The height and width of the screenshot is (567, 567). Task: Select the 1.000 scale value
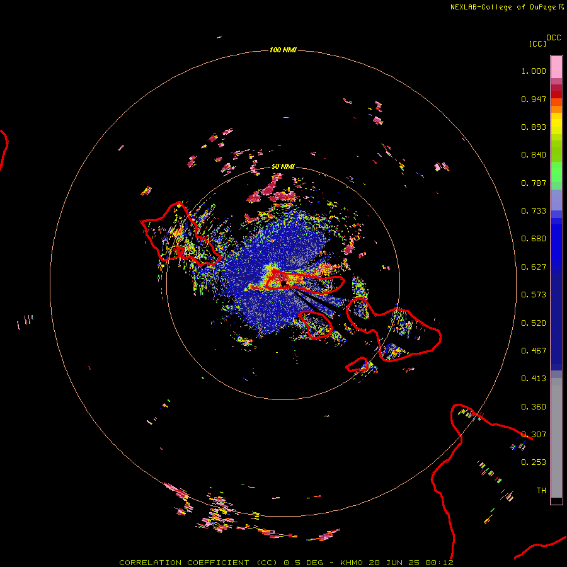coord(534,71)
